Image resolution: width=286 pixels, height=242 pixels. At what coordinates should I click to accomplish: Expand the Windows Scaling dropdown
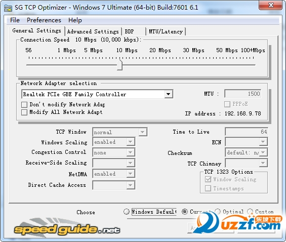pos(130,142)
